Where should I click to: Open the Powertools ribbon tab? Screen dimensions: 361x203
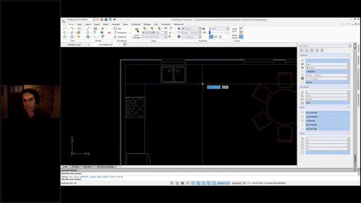point(165,24)
